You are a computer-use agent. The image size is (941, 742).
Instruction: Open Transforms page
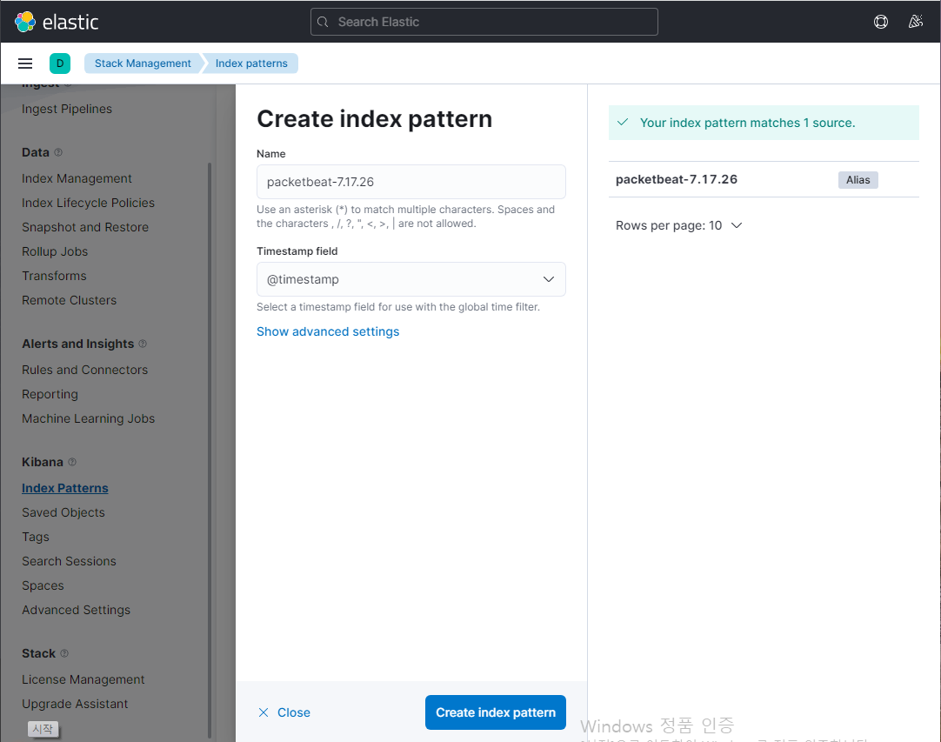(54, 276)
